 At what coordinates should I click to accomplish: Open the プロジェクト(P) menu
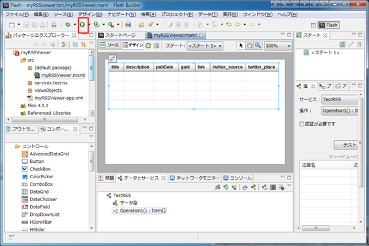tap(177, 14)
